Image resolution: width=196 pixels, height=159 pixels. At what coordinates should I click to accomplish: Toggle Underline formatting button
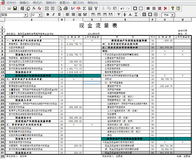(59, 15)
